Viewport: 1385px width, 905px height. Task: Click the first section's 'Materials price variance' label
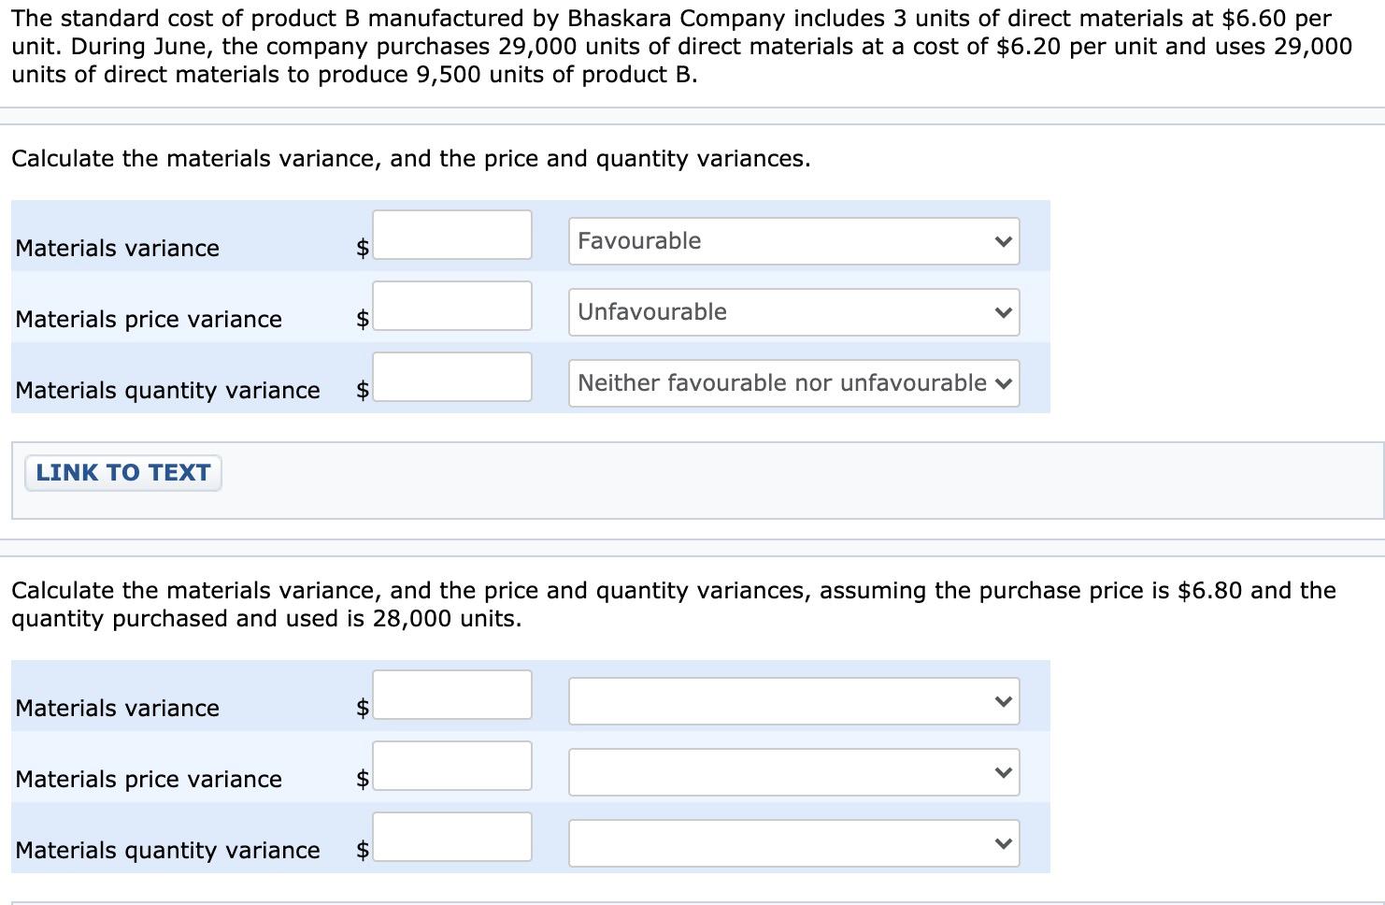(149, 319)
